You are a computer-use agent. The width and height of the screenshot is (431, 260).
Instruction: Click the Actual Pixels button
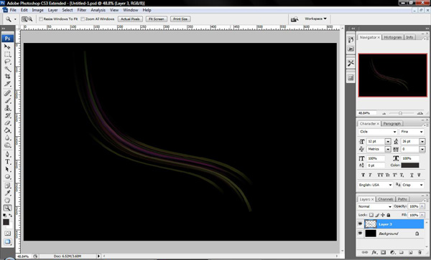[x=130, y=19]
